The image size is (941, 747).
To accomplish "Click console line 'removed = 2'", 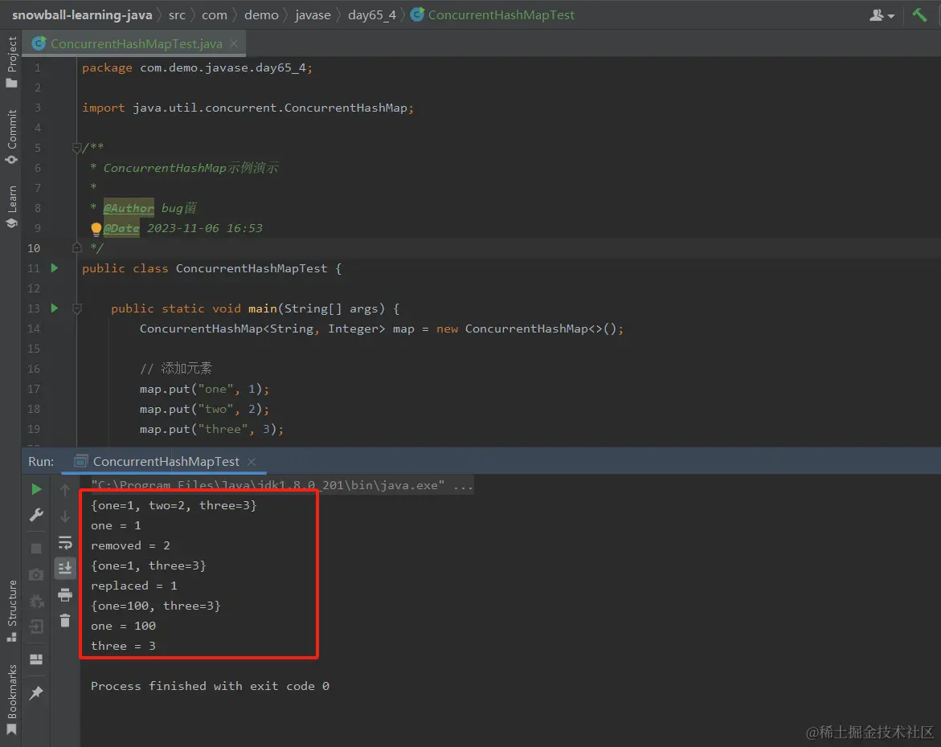I will click(130, 545).
